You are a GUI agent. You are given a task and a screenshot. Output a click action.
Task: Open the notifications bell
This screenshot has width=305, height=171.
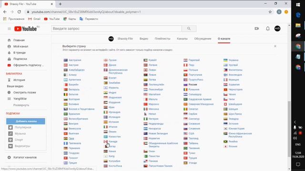point(268,28)
